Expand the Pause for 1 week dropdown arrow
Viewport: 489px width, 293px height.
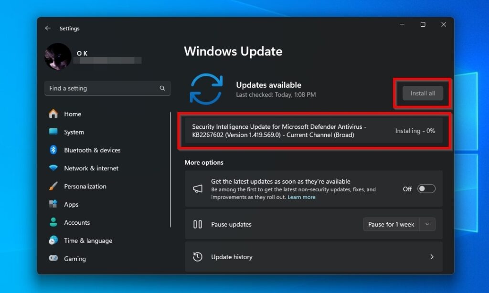[x=428, y=224]
